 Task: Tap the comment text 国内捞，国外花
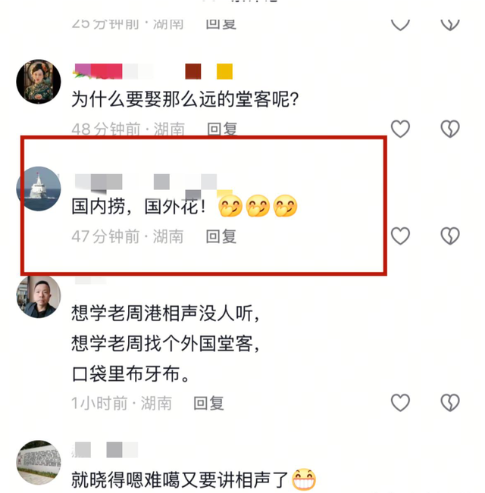point(139,206)
